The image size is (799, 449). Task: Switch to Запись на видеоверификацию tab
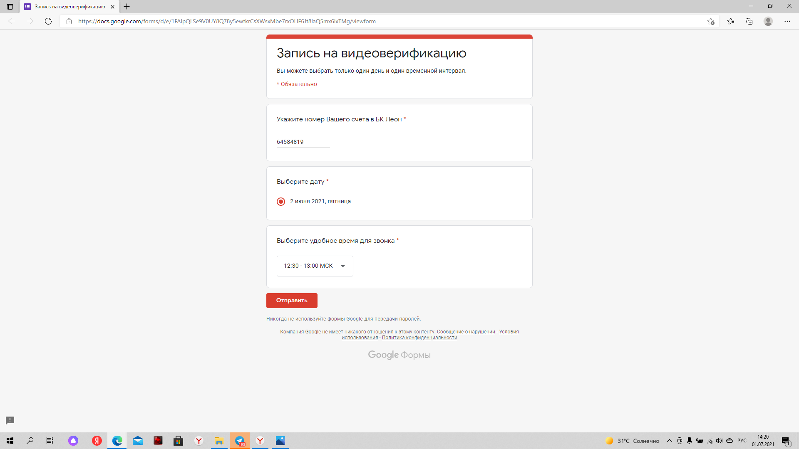[x=69, y=7]
